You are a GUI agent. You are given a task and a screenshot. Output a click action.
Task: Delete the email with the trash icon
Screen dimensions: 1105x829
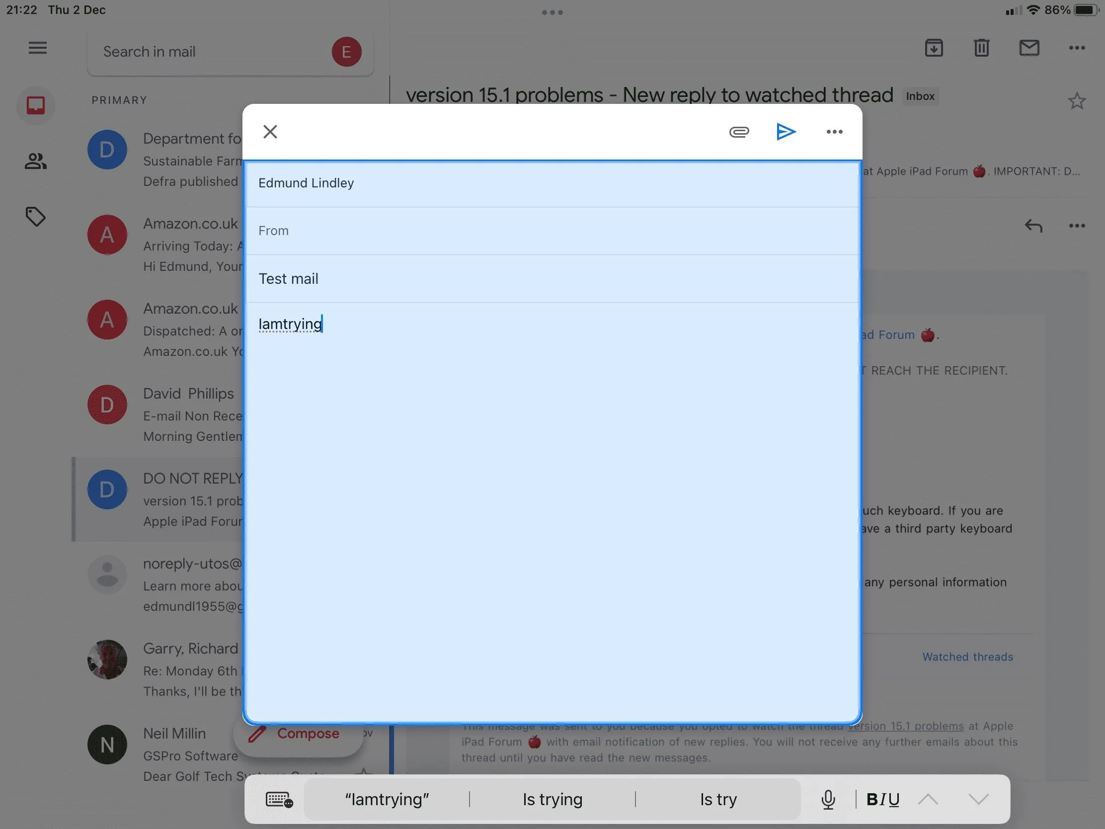(981, 48)
